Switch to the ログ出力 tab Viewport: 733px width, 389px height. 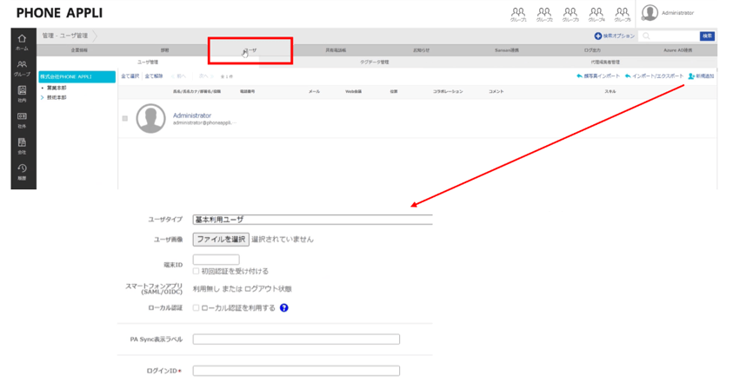coord(592,50)
